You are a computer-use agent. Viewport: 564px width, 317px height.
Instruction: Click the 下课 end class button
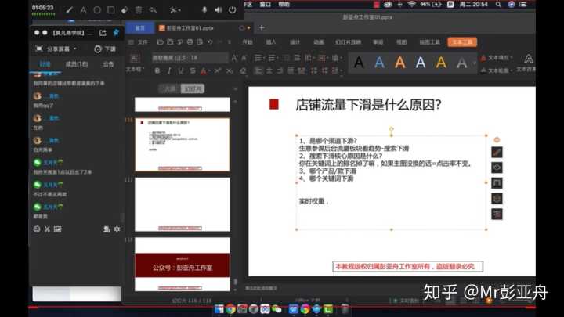click(x=105, y=49)
